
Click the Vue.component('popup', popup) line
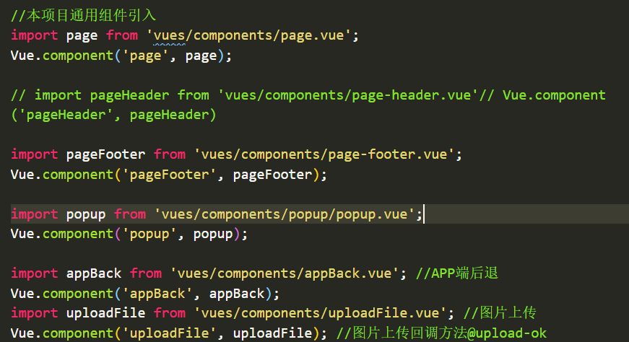tap(129, 234)
